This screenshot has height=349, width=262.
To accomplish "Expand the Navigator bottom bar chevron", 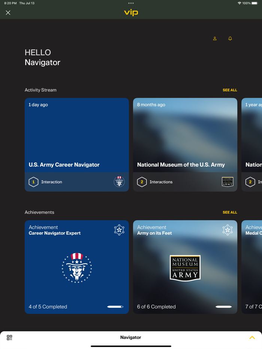I will tap(252, 337).
